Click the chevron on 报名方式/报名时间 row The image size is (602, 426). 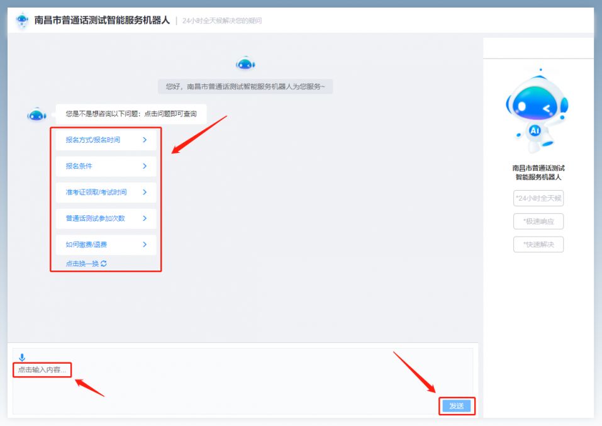[x=145, y=140]
